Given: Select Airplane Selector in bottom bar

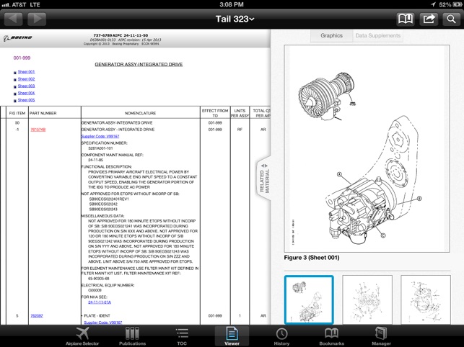Looking at the screenshot, I should (82, 336).
